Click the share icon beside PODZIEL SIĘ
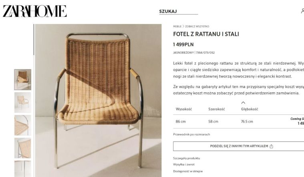The image size is (304, 177). [271, 146]
